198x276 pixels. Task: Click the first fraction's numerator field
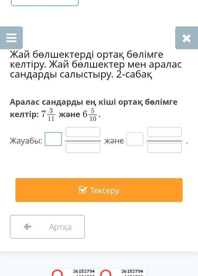pos(83,132)
